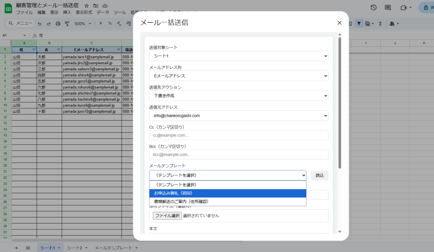Viewport: 434px width, 252px height.
Task: Switch to the メールテンプレート sheet tab
Action: click(x=114, y=248)
